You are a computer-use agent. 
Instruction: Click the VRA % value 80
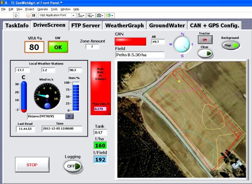point(34,47)
